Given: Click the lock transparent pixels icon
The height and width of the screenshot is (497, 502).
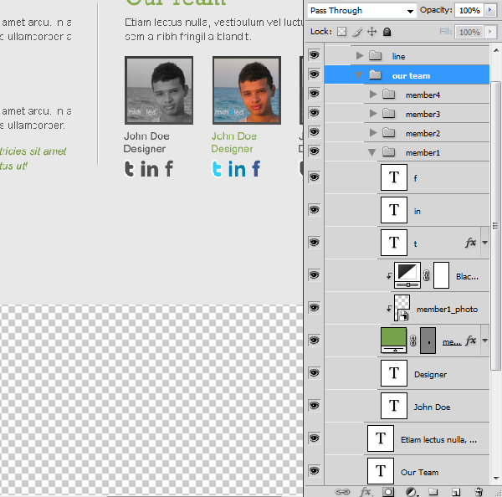Looking at the screenshot, I should [341, 32].
